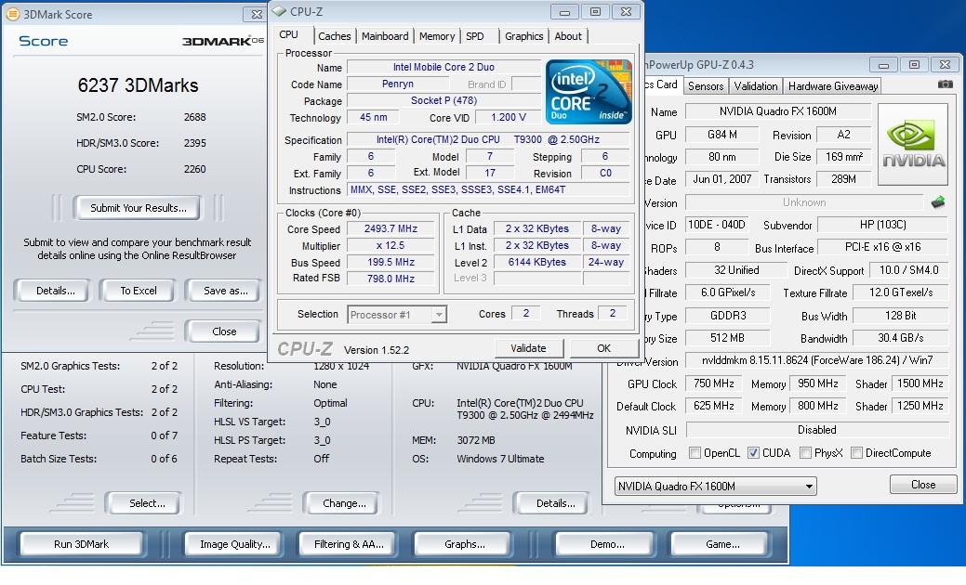Open Filtering & AA settings
966x585 pixels.
349,544
